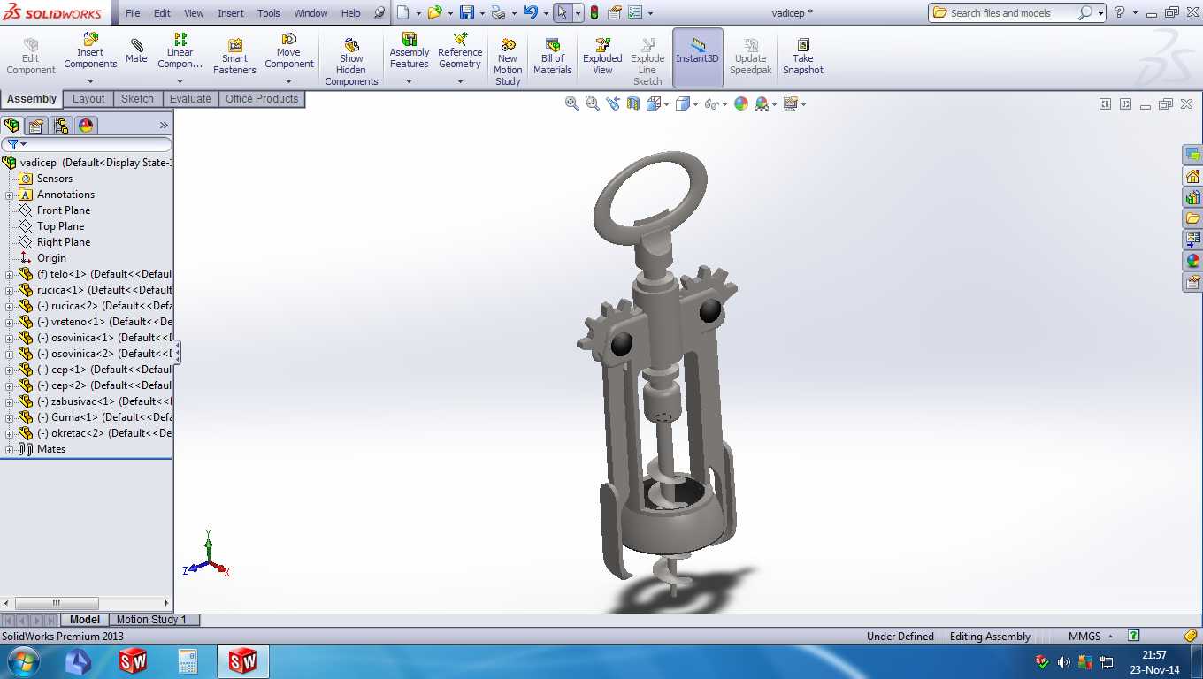Click the Open file folder icon
Image resolution: width=1203 pixels, height=679 pixels.
pyautogui.click(x=433, y=12)
